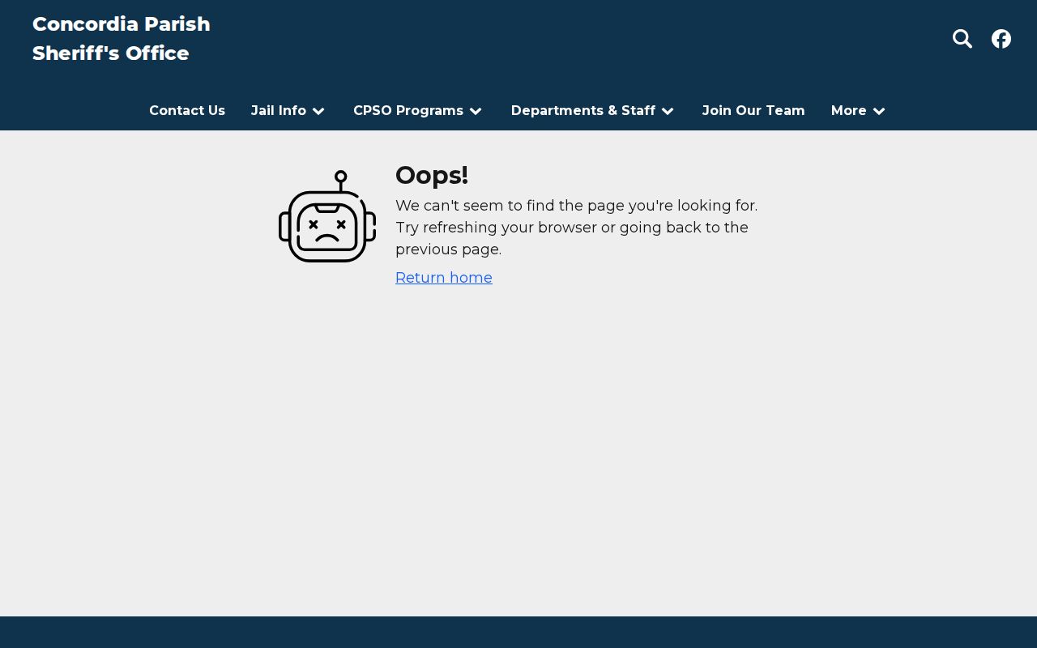Click the "We can't seem to find the page" message
Screen dimensions: 1037x648
(x=577, y=228)
